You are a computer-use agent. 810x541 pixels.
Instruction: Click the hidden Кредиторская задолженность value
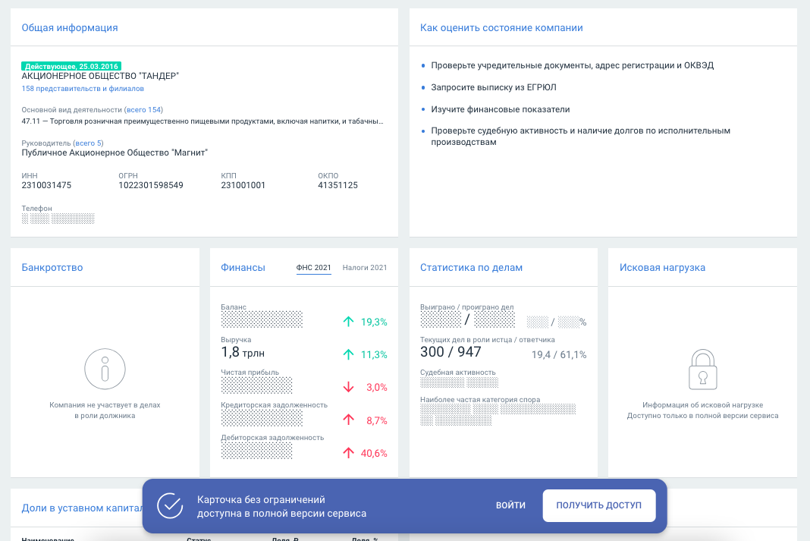(262, 417)
